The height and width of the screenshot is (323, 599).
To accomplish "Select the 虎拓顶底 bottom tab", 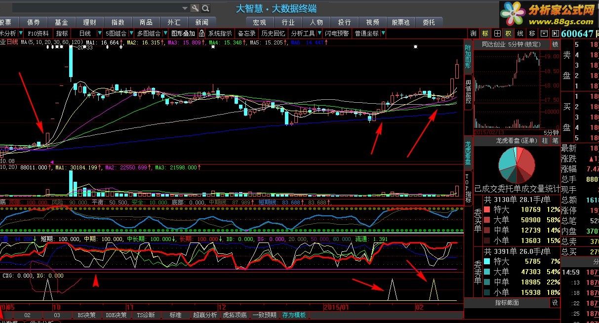I will 235,315.
